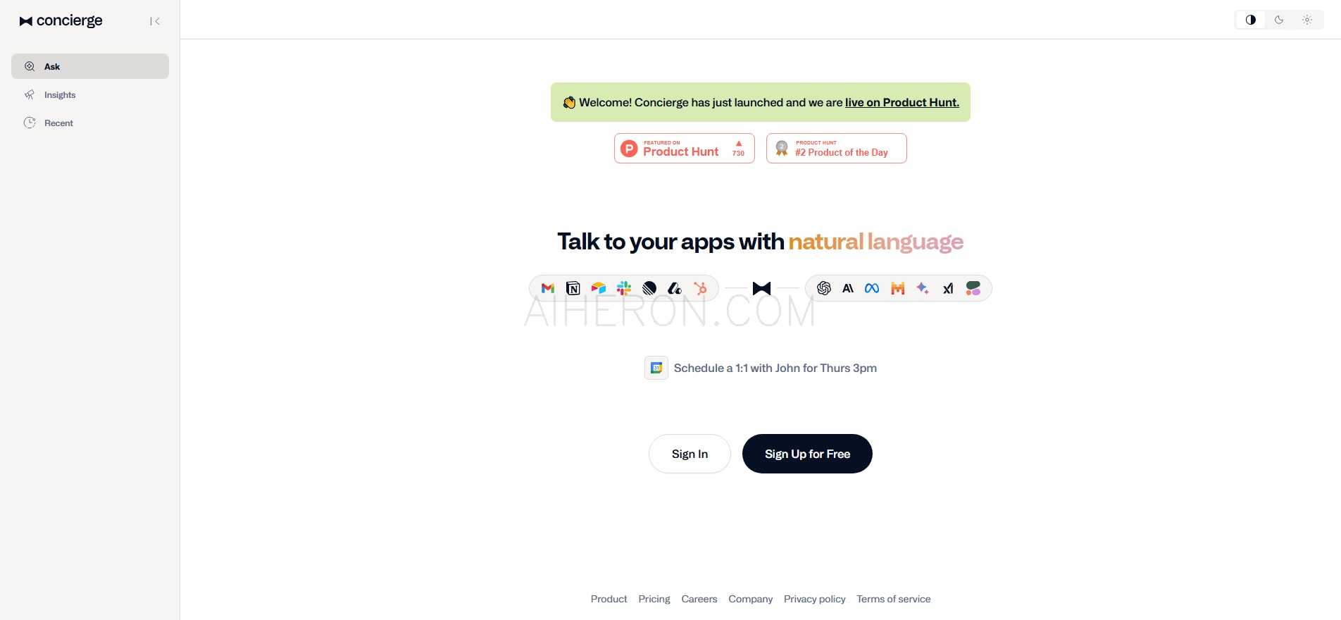
Task: Click the Linear striped circle icon
Action: [649, 288]
